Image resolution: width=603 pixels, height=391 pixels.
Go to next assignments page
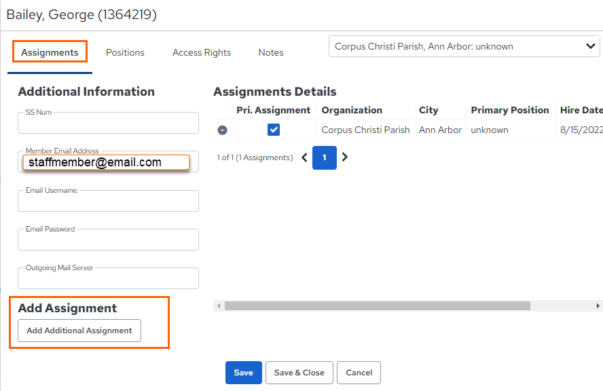(345, 157)
